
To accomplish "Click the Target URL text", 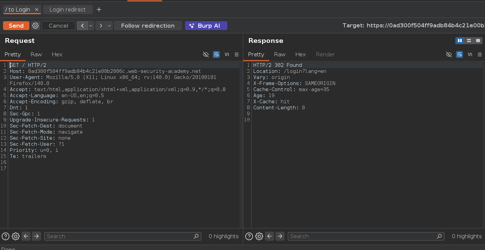I will tap(414, 26).
